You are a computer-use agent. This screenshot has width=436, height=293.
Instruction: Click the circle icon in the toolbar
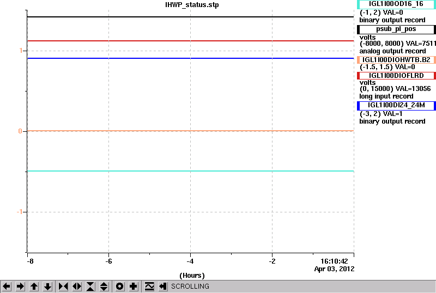tap(120, 286)
